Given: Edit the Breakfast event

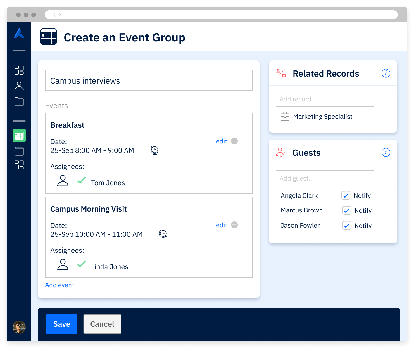Looking at the screenshot, I should pyautogui.click(x=221, y=141).
